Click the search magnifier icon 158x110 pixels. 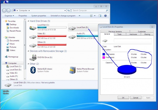107,11
